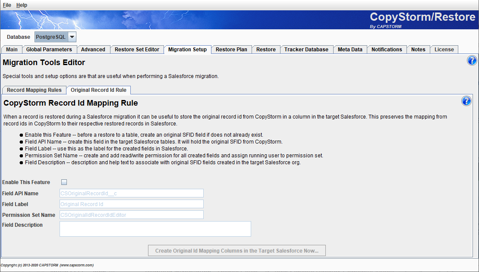Viewport: 479px width, 272px height.
Task: Click the copyright CAPSTORM footer text
Action: [47, 265]
